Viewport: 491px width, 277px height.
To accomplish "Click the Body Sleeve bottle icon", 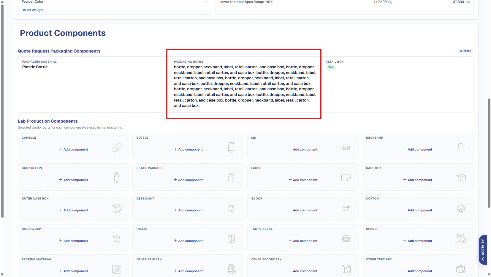I will 117,178.
